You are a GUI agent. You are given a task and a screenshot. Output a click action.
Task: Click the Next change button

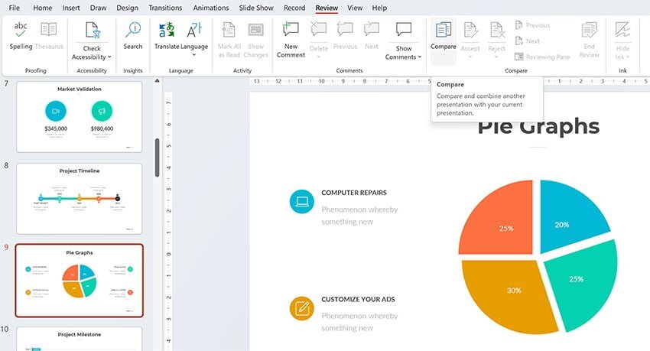coord(526,41)
